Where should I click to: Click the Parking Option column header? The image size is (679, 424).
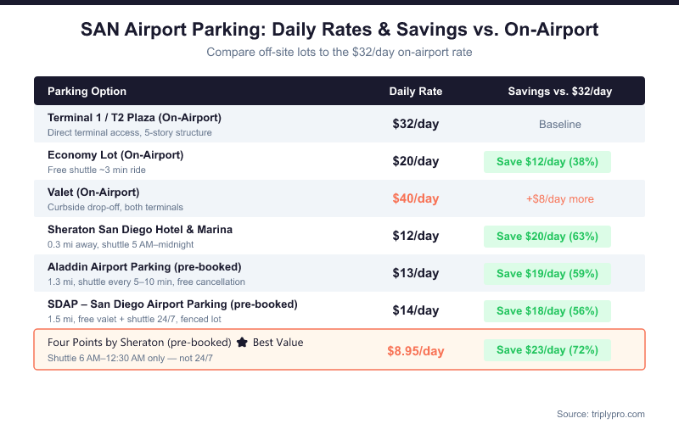[87, 92]
